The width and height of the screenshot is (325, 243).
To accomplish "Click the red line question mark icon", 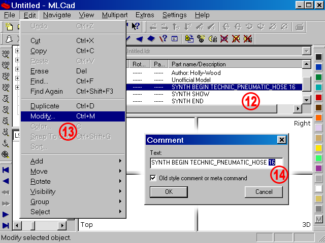I will coord(163,39).
